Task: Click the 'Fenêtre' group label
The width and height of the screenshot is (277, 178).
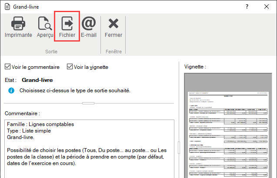Action: click(x=113, y=52)
